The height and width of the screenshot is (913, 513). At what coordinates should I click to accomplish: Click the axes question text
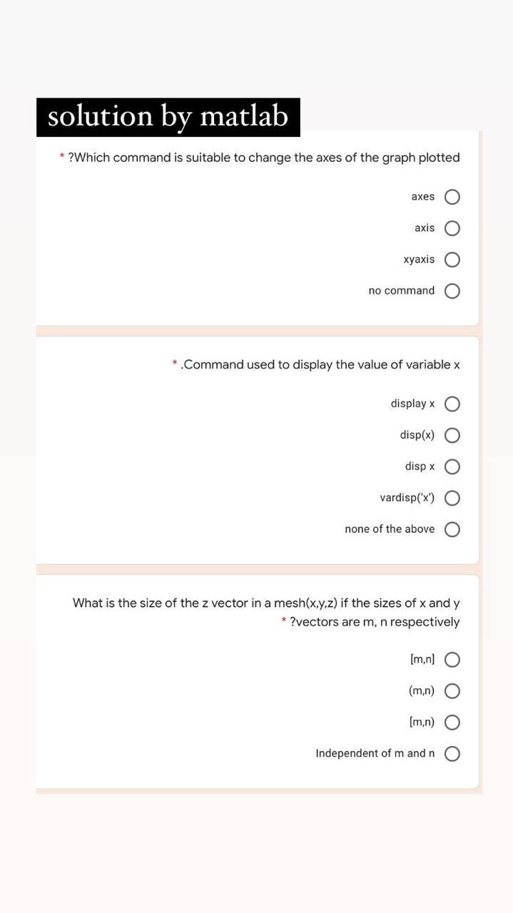coord(264,157)
